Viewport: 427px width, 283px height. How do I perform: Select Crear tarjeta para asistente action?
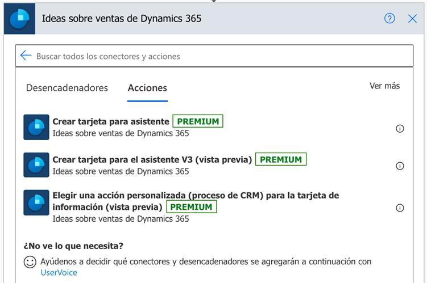click(111, 121)
